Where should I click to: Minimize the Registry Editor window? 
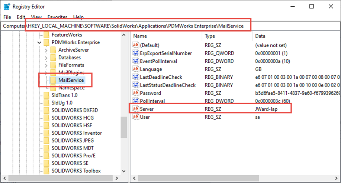click(x=293, y=6)
